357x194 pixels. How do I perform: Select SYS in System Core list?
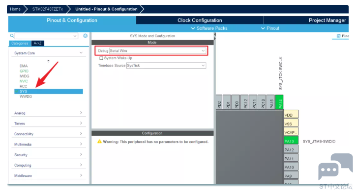pyautogui.click(x=49, y=92)
